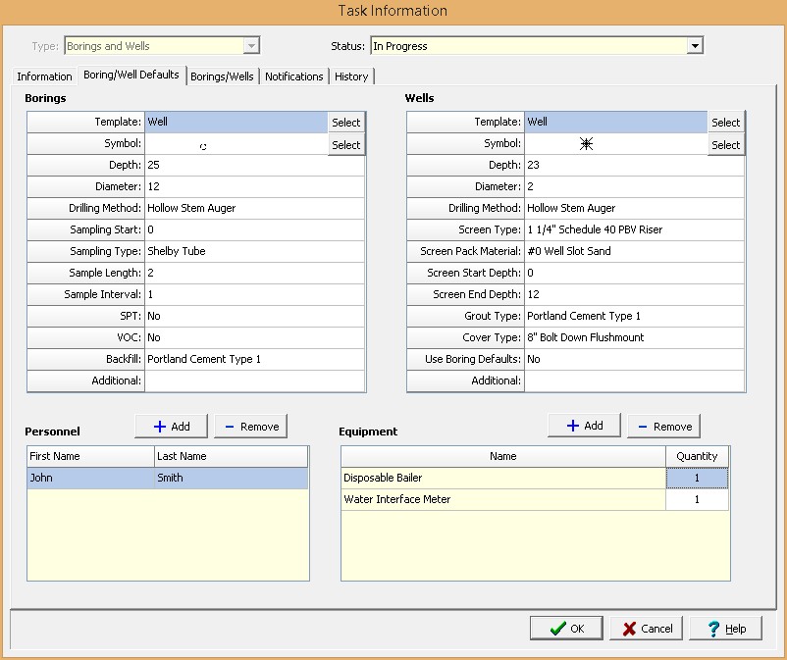Add a new Equipment item
Image resolution: width=787 pixels, height=660 pixels.
point(584,426)
